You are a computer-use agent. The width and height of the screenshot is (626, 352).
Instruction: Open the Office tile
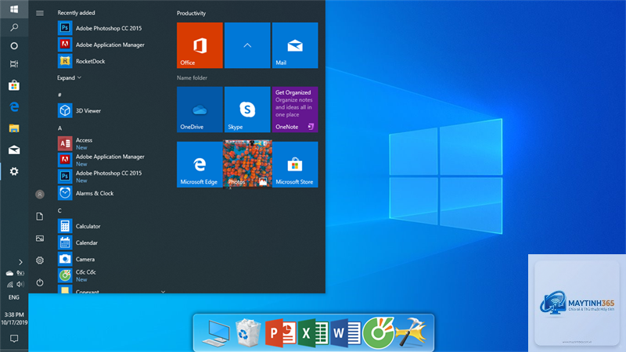tap(200, 45)
